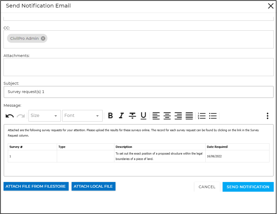Open the Size dropdown
The height and width of the screenshot is (214, 277).
pos(44,116)
